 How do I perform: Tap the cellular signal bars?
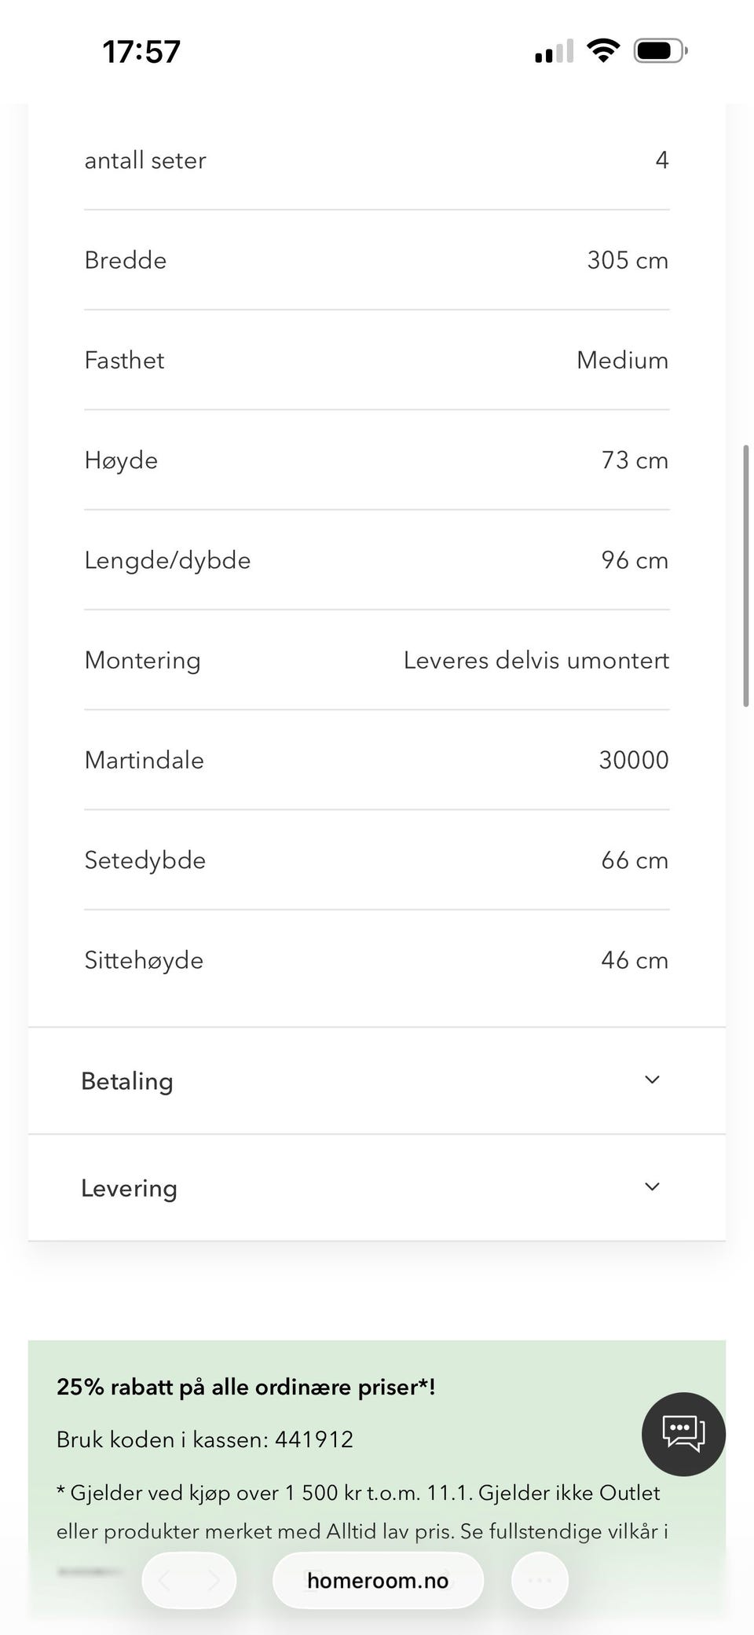(x=554, y=52)
